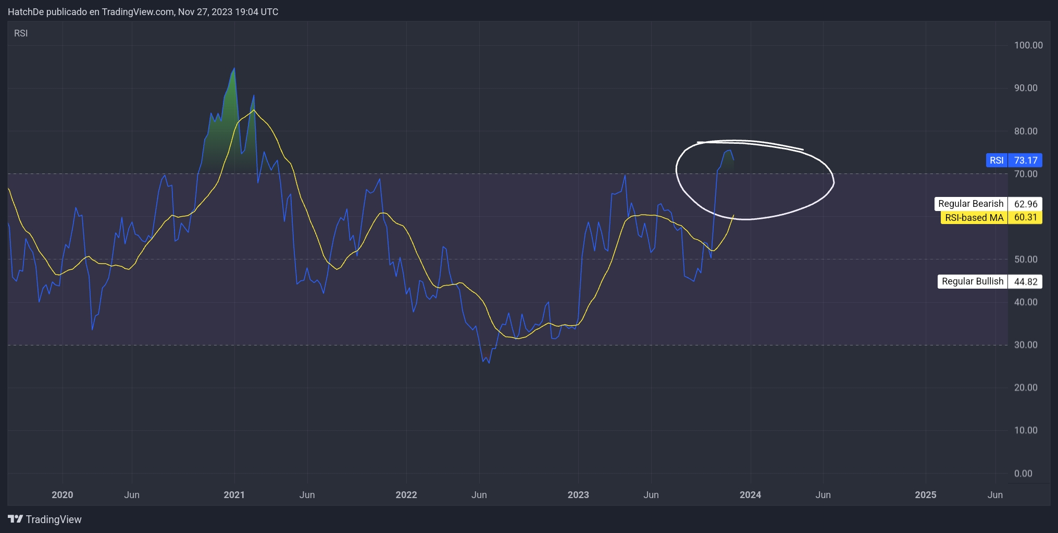Expand the Jun label near 2022
The image size is (1058, 533).
pyautogui.click(x=479, y=495)
